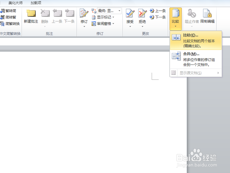Expand the arrow under 拒绝
230x173 pixels.
[142, 27]
